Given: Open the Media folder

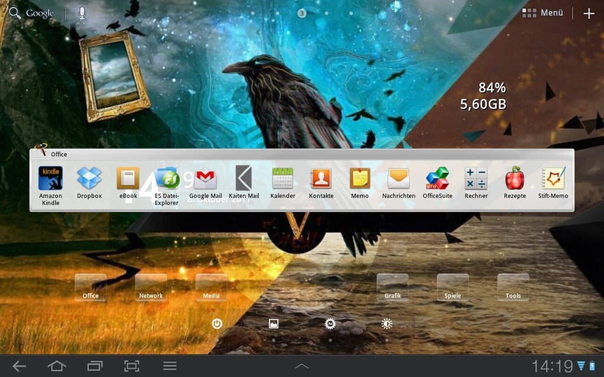Looking at the screenshot, I should pyautogui.click(x=211, y=287).
